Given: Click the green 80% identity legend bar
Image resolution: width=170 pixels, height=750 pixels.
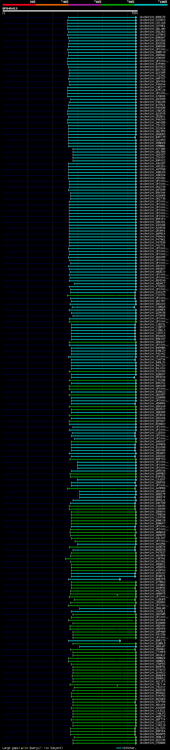Looking at the screenshot, I should tap(118, 5).
